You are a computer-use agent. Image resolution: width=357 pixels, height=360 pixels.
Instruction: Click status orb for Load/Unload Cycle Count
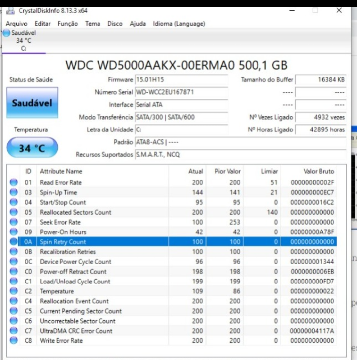click(14, 281)
